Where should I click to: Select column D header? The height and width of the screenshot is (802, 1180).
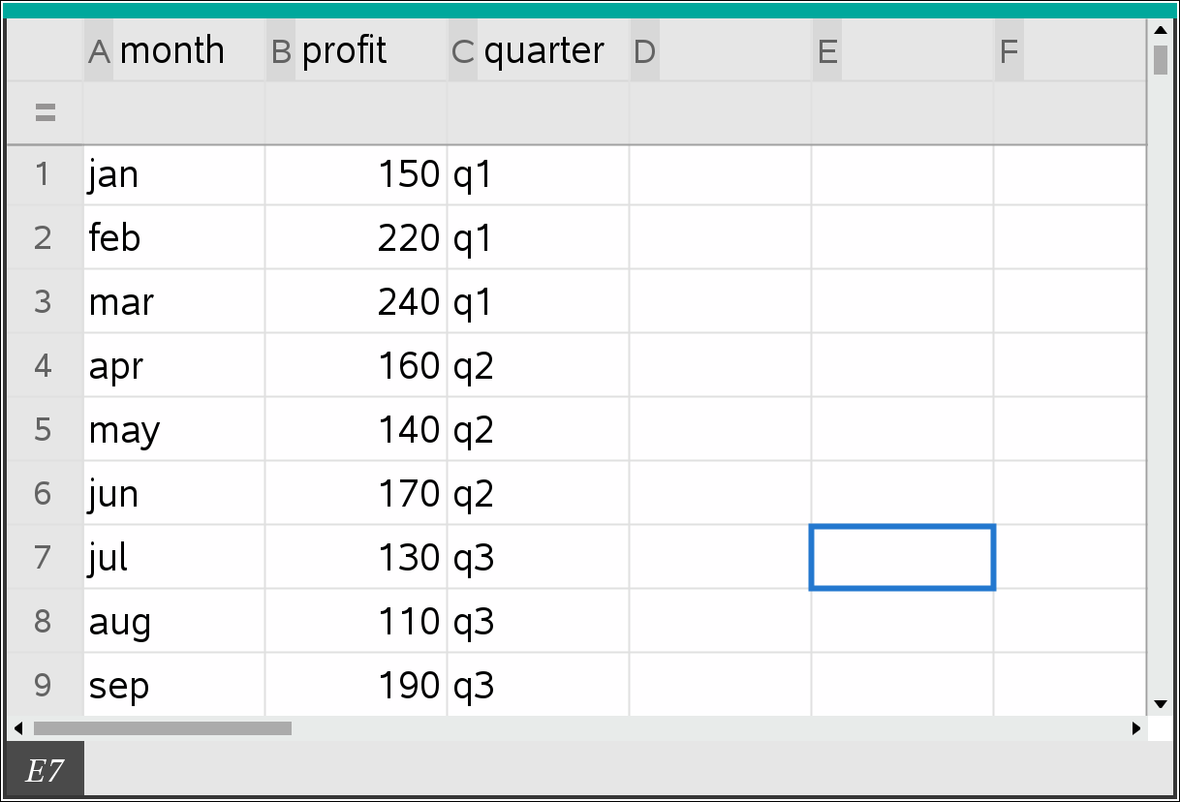645,51
